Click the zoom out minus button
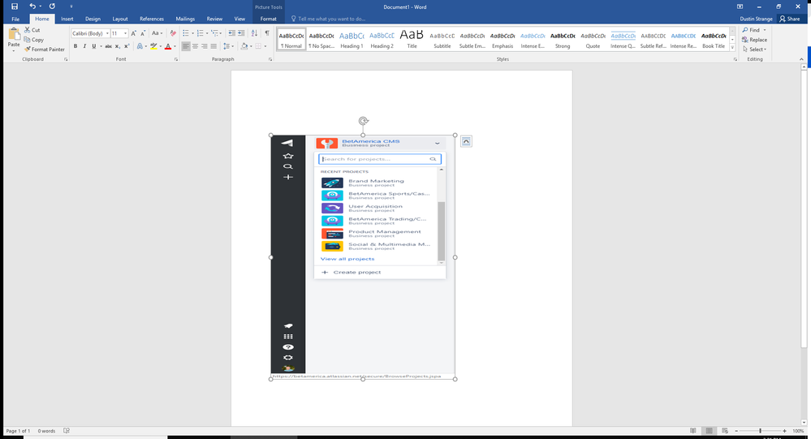The width and height of the screenshot is (811, 439). [x=736, y=431]
